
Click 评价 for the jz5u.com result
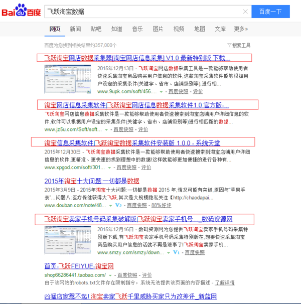tap(143, 129)
